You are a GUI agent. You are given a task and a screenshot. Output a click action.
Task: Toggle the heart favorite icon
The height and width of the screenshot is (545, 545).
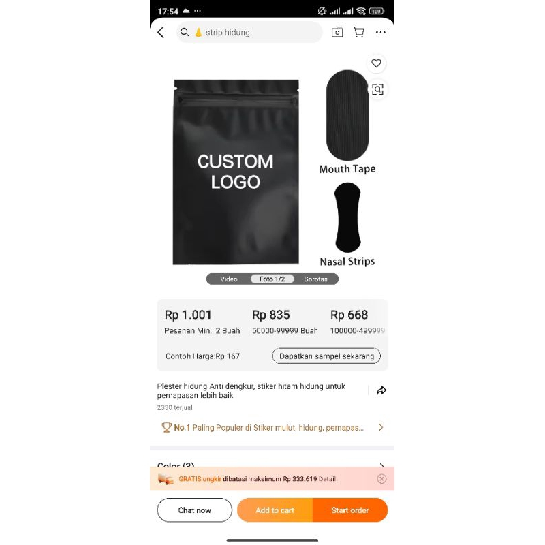pyautogui.click(x=376, y=63)
